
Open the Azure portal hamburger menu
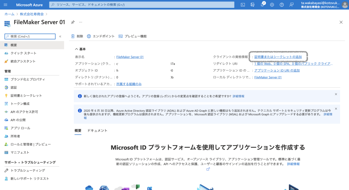(x=5, y=5)
